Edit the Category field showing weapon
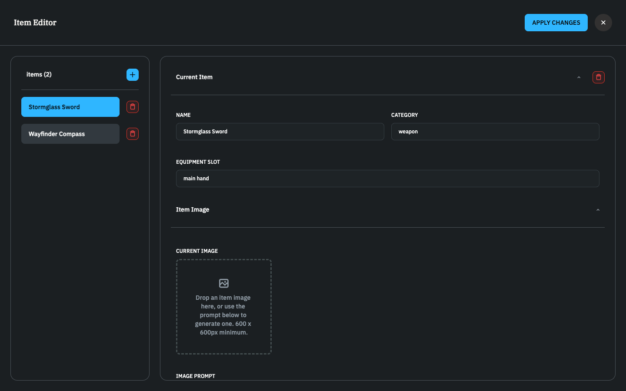The width and height of the screenshot is (626, 391). click(x=495, y=132)
